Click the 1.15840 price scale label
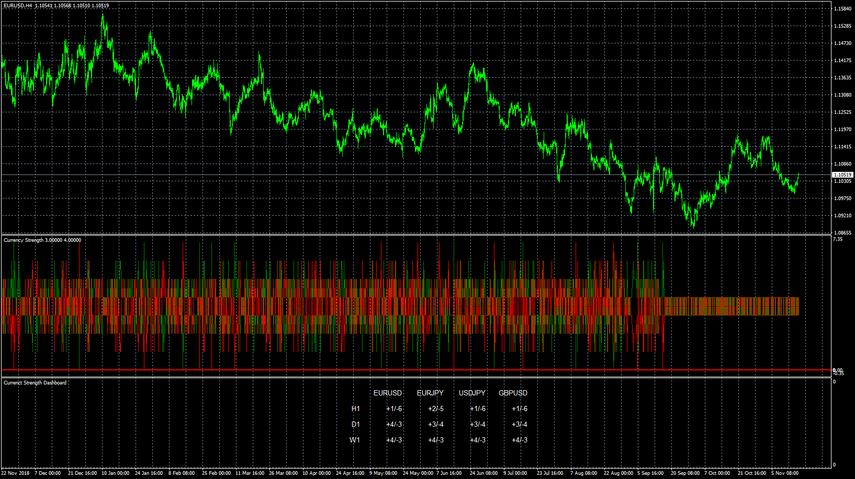The image size is (855, 479). [842, 9]
